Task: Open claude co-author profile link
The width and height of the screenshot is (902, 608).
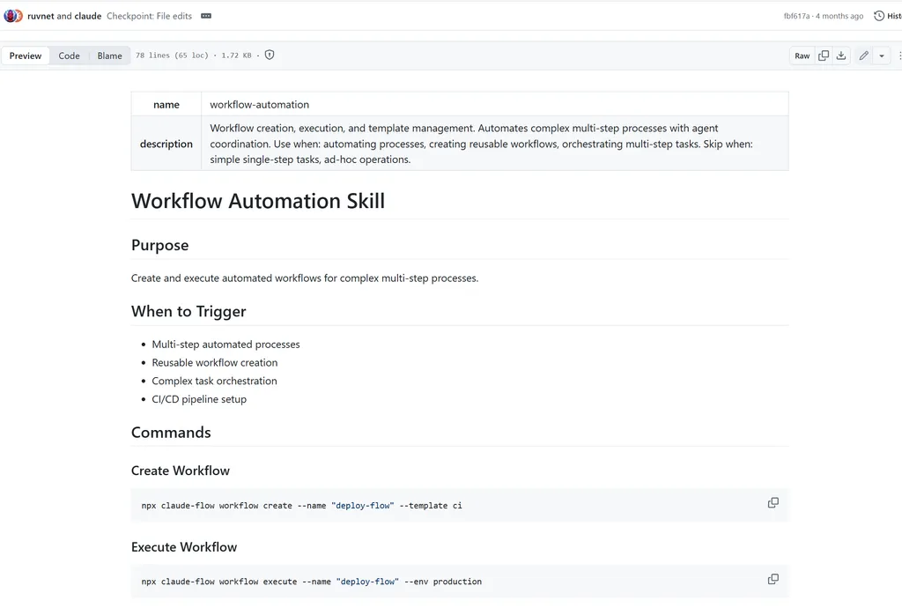Action: coord(88,16)
